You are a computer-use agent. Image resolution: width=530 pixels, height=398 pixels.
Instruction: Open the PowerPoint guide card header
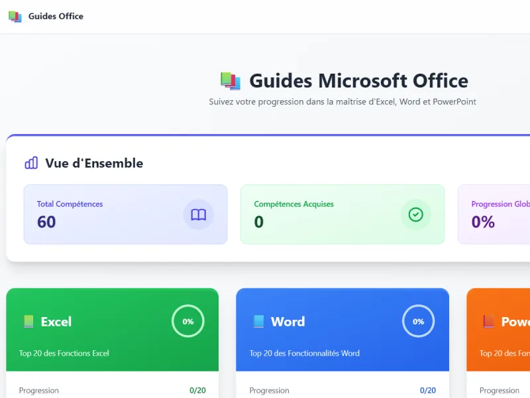498,330
